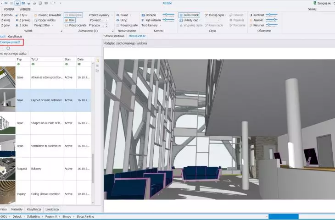
Task: Click the Z prawej right view icon
Action: [17, 20]
